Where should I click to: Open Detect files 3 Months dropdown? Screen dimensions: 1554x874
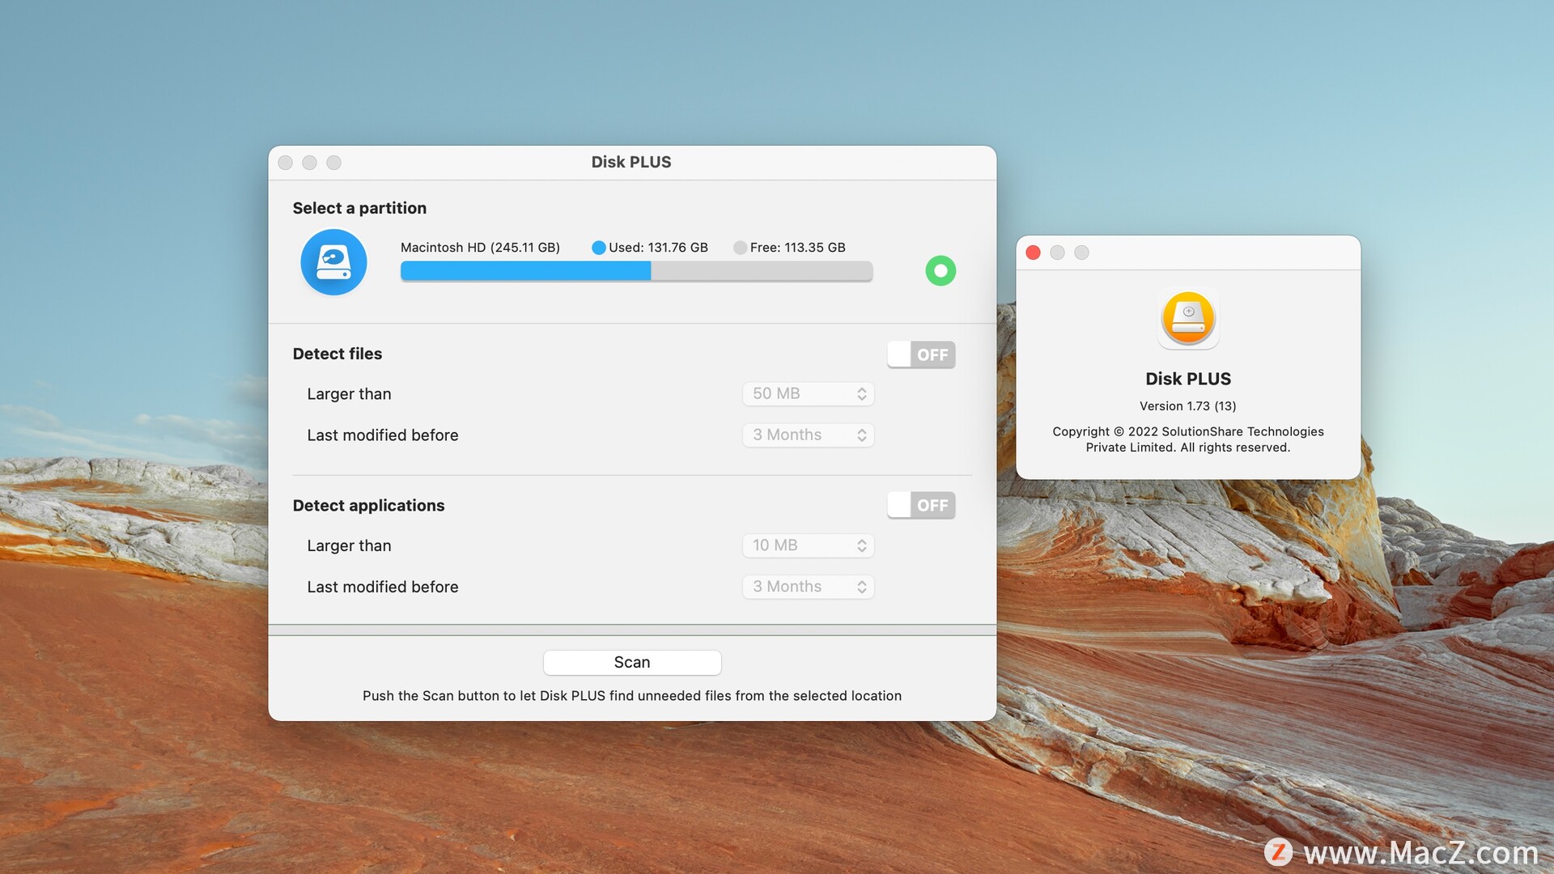coord(808,435)
